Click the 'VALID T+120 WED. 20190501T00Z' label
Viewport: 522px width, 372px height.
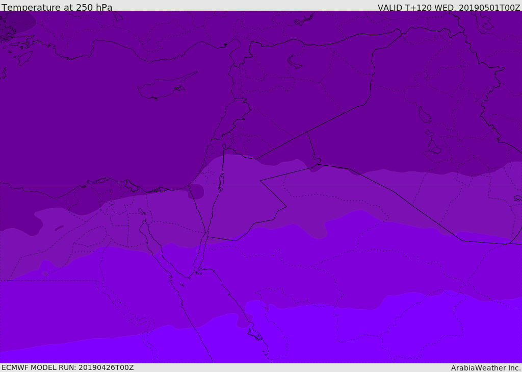tap(449, 7)
